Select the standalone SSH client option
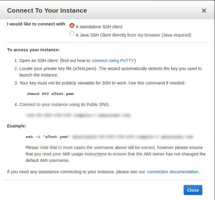The image size is (215, 200). [x=72, y=25]
